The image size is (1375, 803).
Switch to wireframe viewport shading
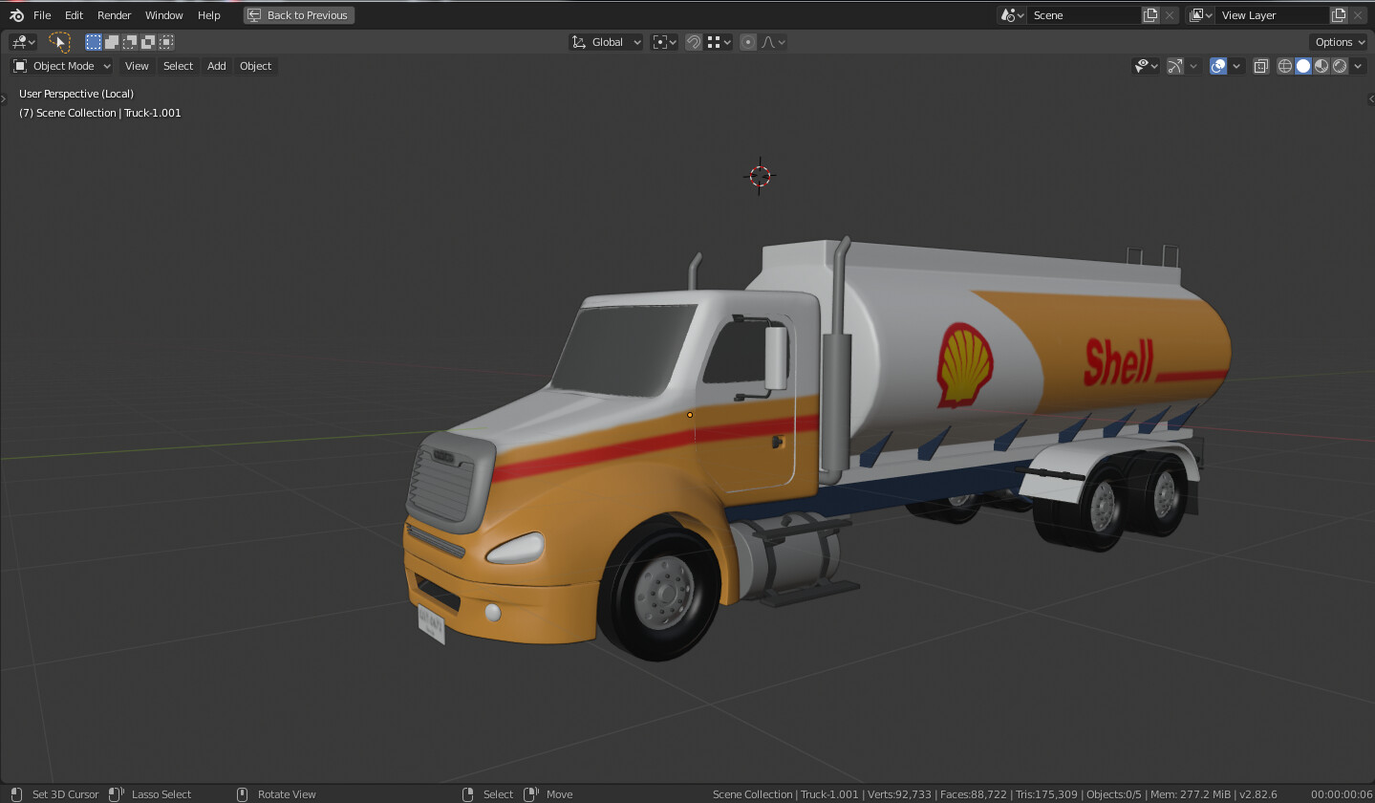click(1285, 66)
